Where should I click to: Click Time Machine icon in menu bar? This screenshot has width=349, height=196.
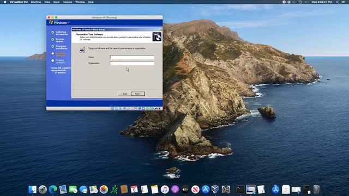300,2
